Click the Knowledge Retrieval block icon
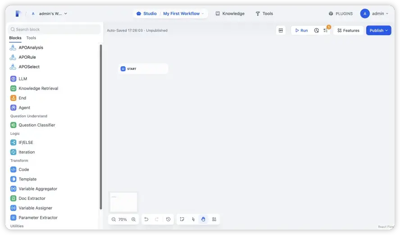 click(13, 88)
